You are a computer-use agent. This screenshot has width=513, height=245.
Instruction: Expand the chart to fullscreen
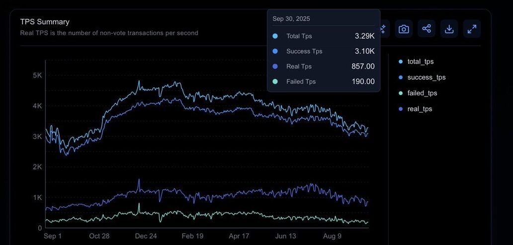click(472, 29)
